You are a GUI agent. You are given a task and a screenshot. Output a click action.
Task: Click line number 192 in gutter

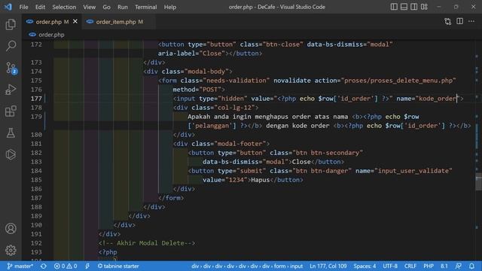(x=36, y=243)
